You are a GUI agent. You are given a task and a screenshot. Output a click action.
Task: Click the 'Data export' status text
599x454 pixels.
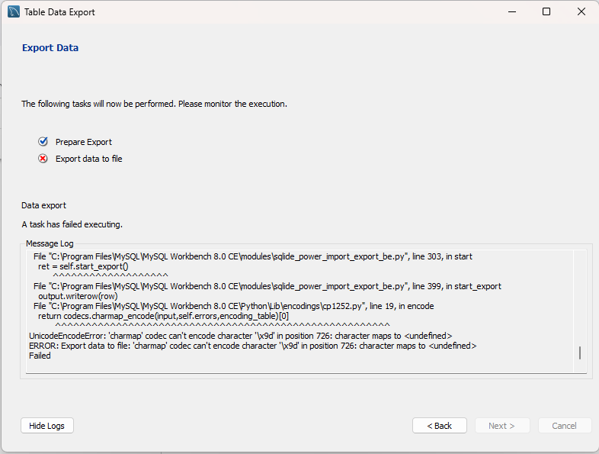pyautogui.click(x=43, y=205)
